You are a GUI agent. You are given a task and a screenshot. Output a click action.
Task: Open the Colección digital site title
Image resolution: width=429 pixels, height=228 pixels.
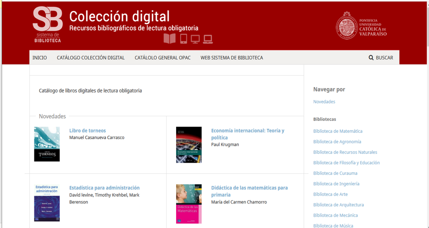[x=119, y=16]
